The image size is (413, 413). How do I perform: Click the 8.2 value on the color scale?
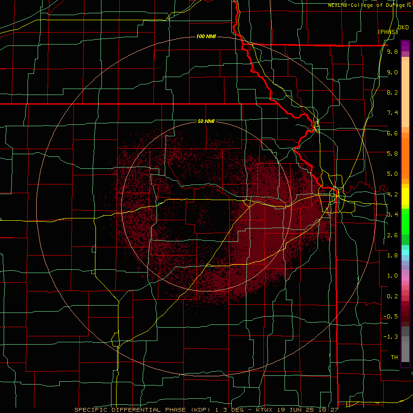pyautogui.click(x=392, y=92)
